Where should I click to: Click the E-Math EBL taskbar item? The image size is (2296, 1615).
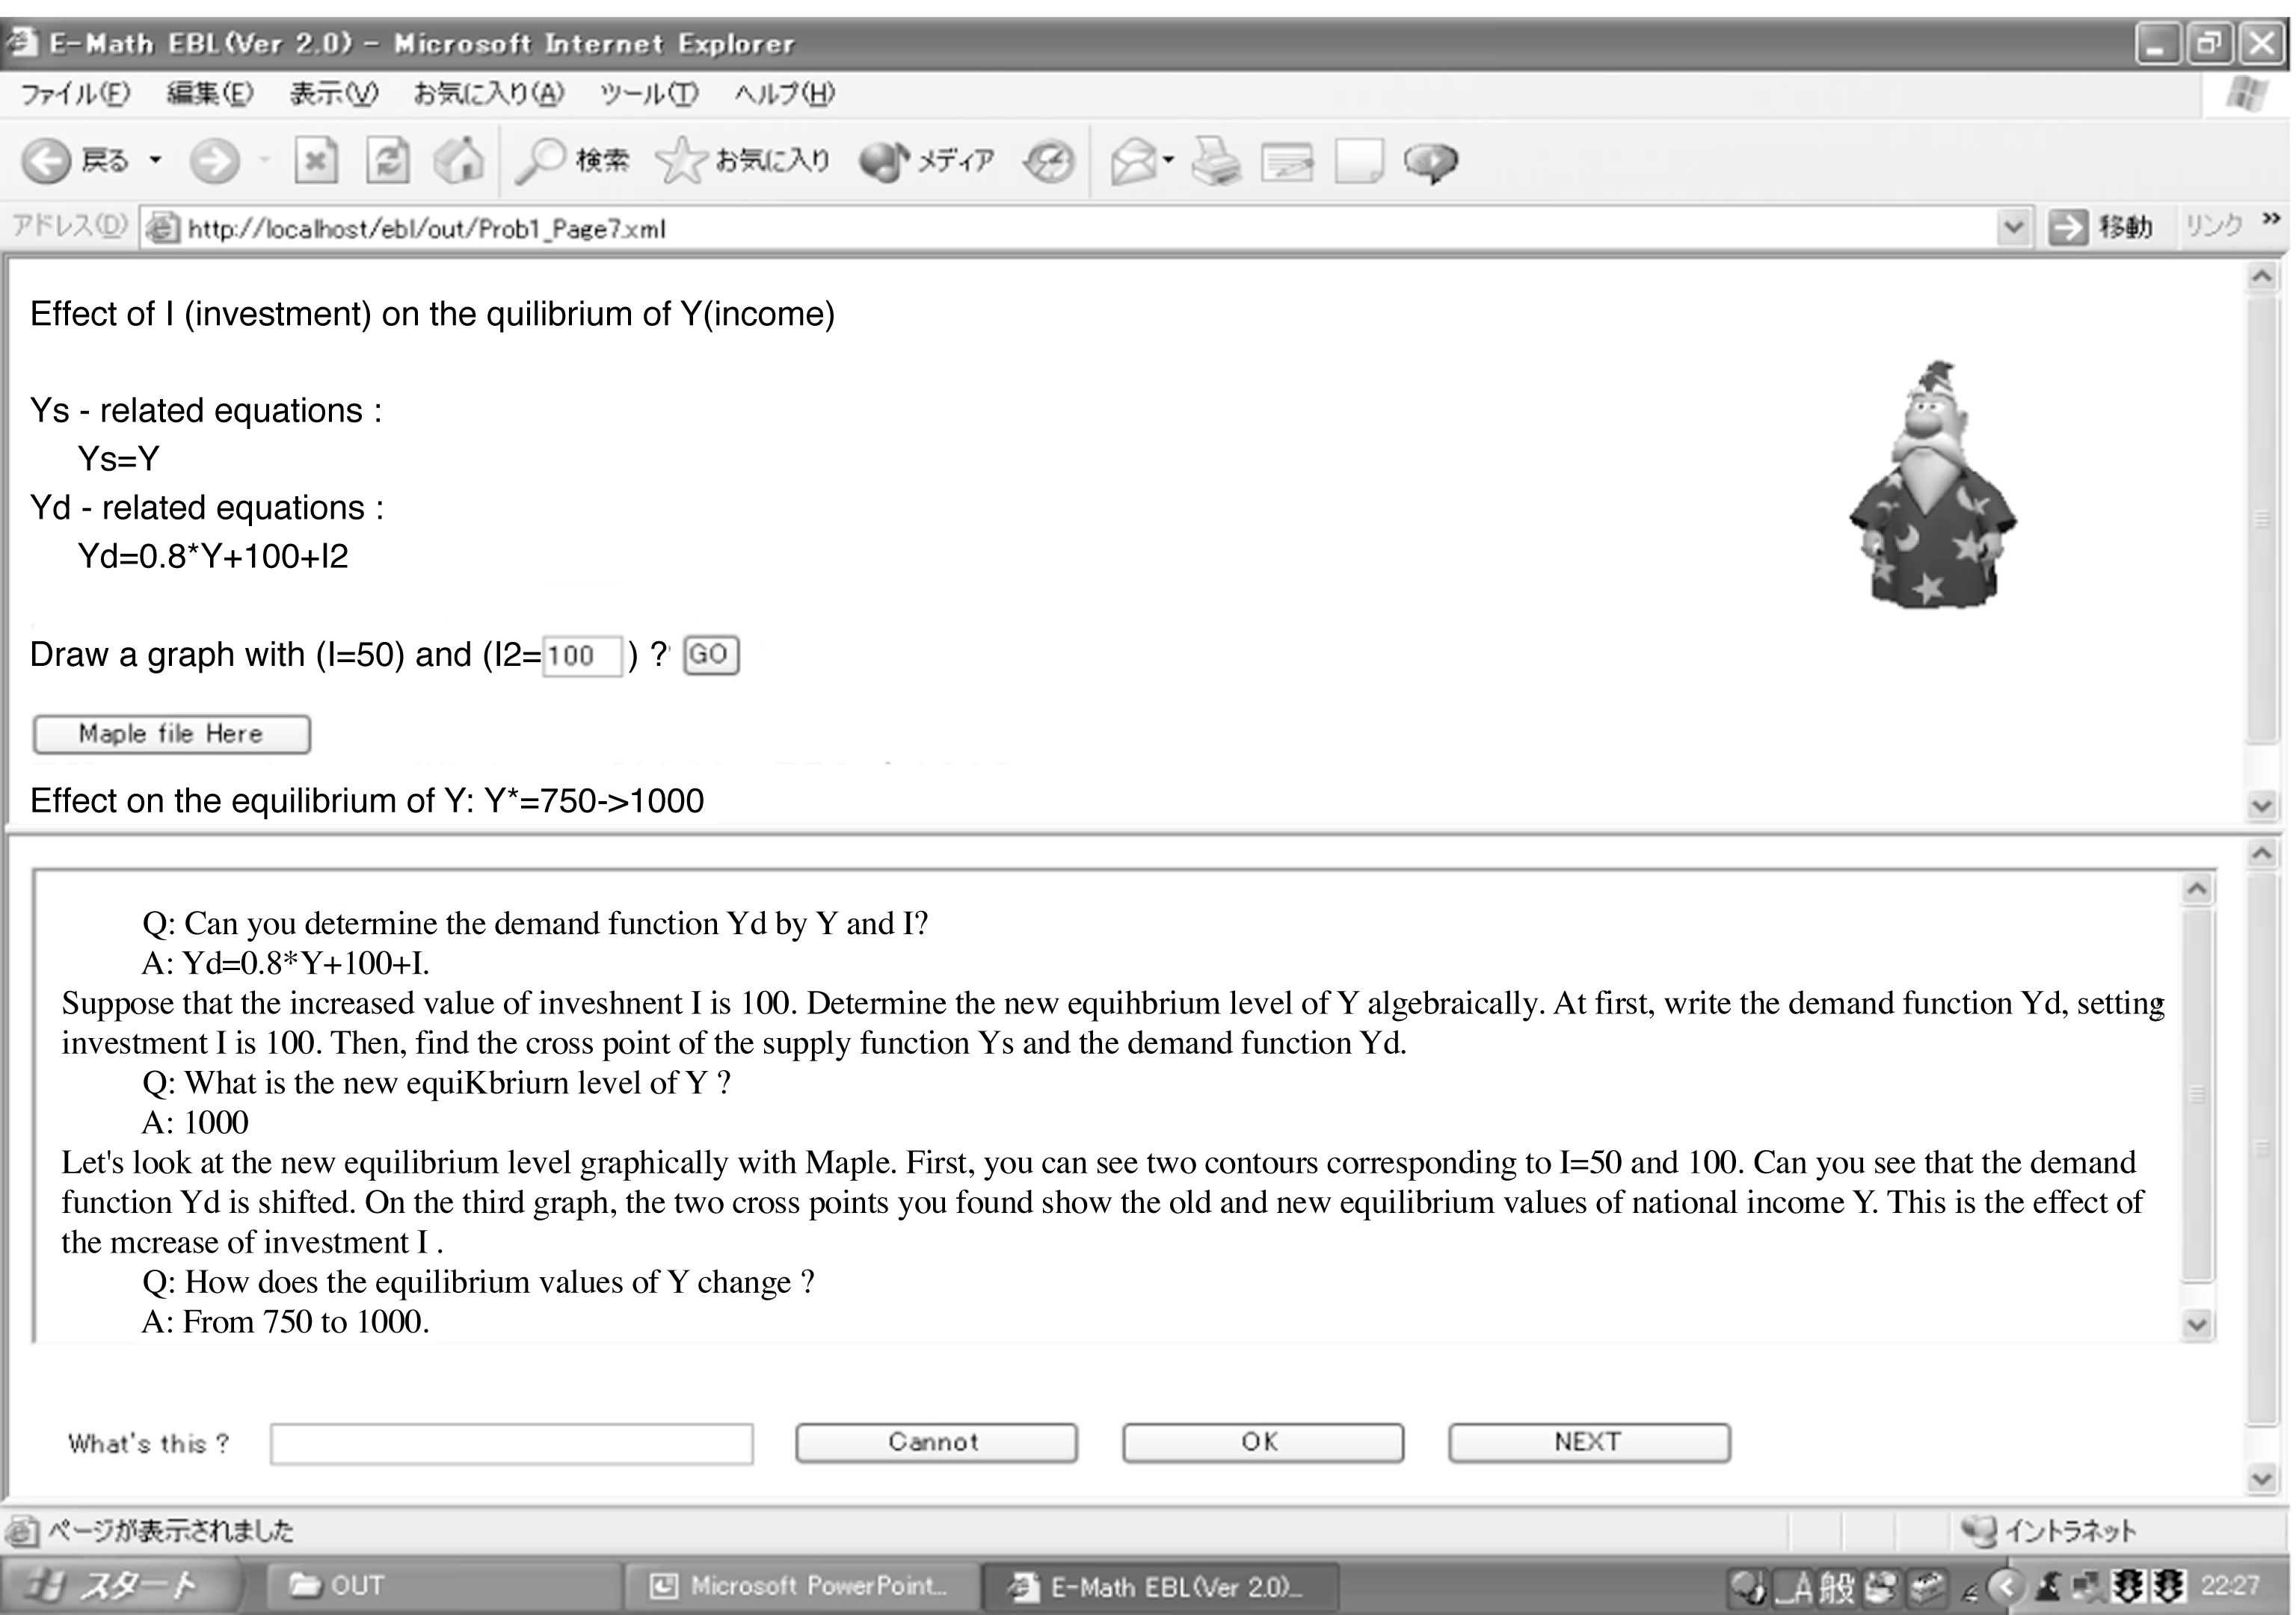click(x=1160, y=1586)
